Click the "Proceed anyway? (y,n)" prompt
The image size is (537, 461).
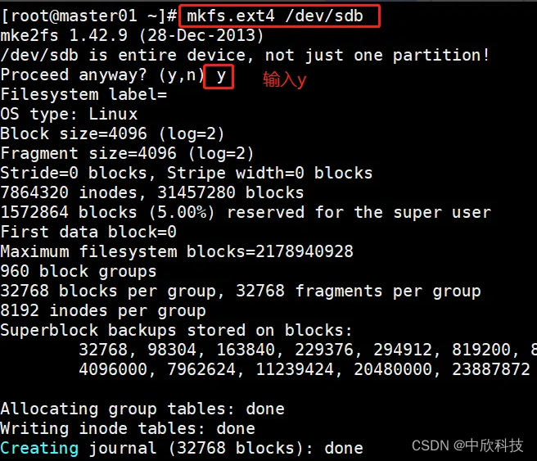point(103,75)
